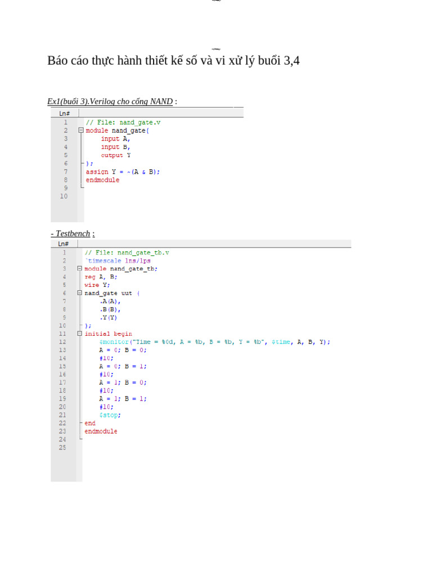This screenshot has width=432, height=576.
Task: Click the Ln# header above testbench code
Action: tap(63, 244)
